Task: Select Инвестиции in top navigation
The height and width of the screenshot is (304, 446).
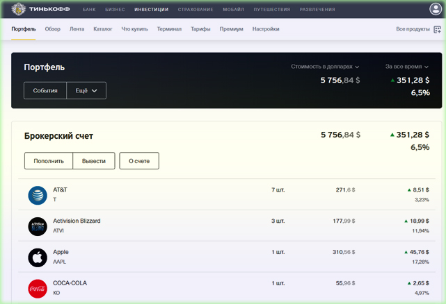Action: (151, 9)
